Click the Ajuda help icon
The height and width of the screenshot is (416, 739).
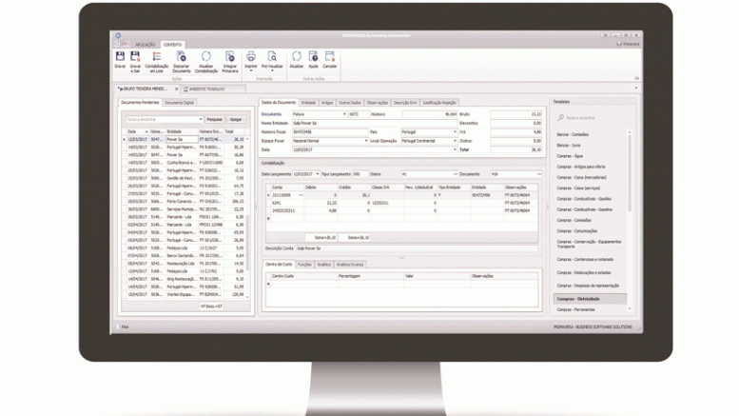(x=314, y=56)
